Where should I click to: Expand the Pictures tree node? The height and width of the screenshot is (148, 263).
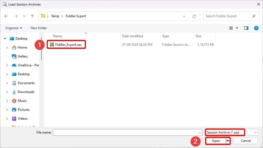pyautogui.click(x=7, y=110)
